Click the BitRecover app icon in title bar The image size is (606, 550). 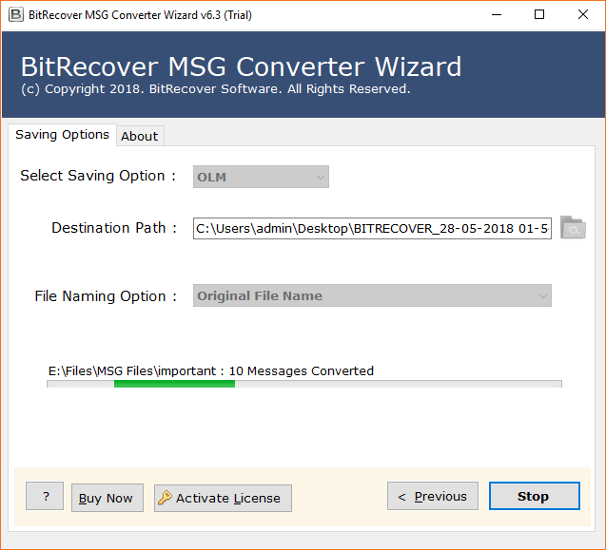16,14
